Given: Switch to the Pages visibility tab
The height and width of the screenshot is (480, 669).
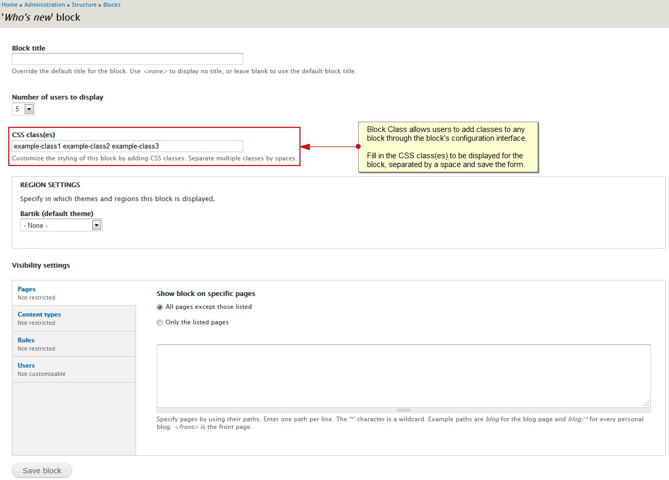Looking at the screenshot, I should 74,293.
